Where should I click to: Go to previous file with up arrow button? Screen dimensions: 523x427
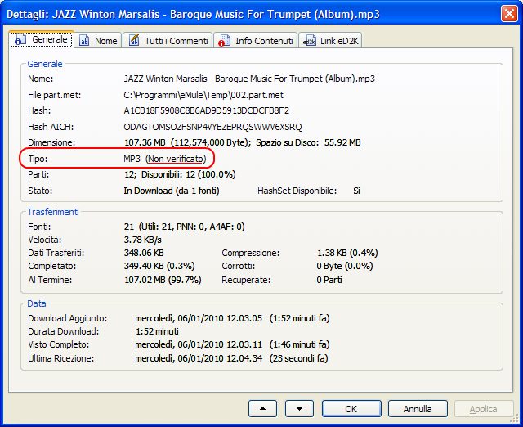coord(262,409)
